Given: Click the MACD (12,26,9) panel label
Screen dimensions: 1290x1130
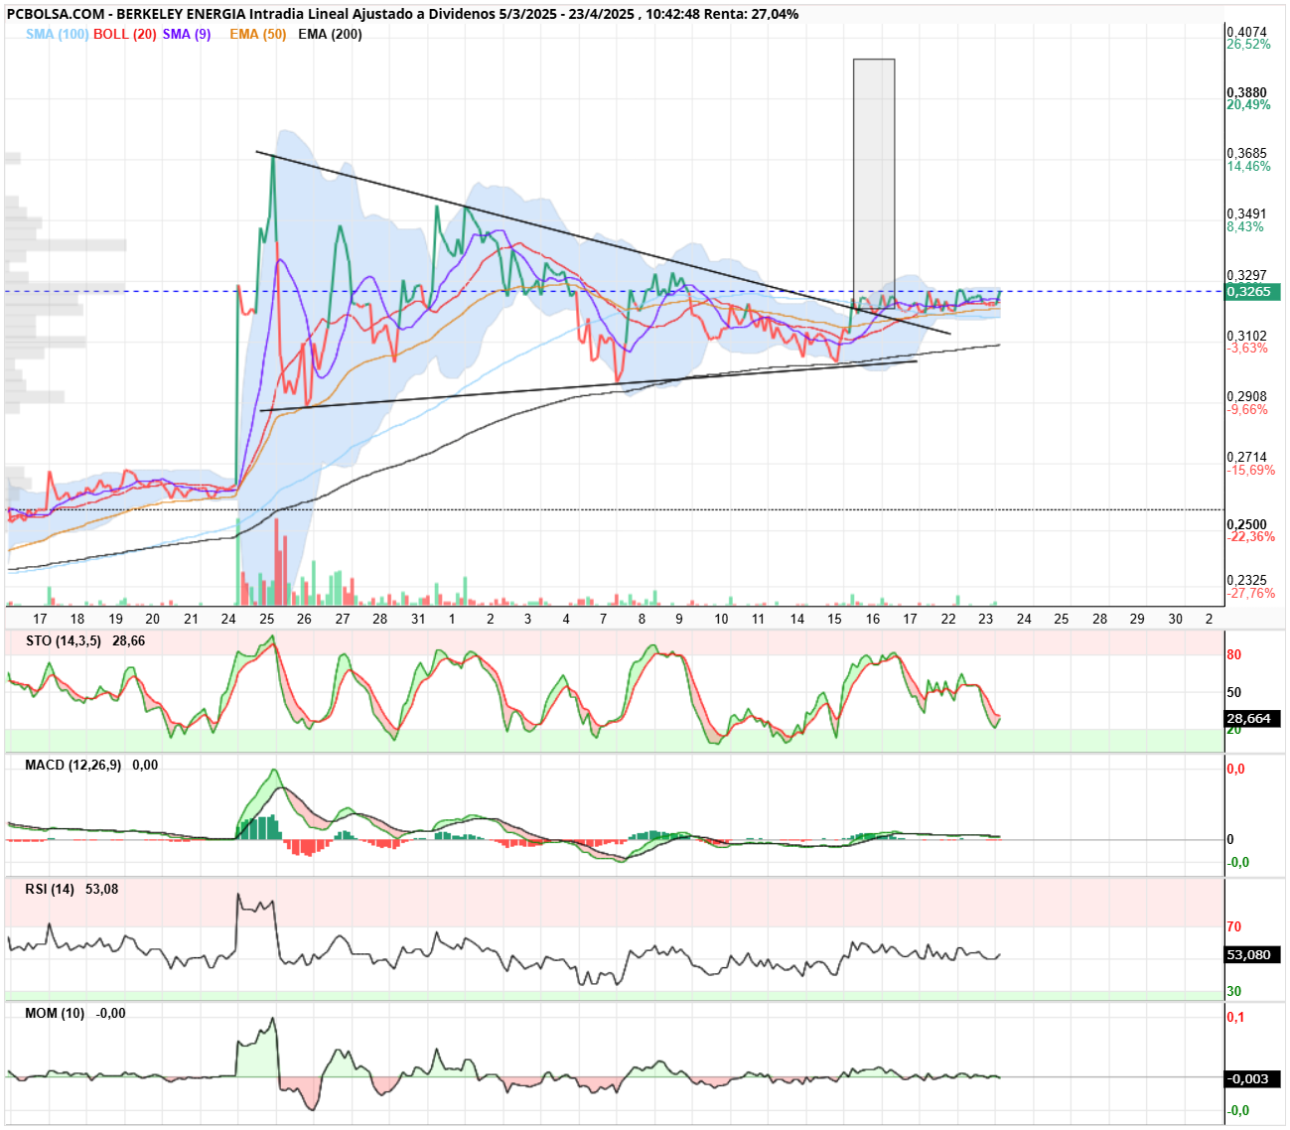Looking at the screenshot, I should click(x=73, y=765).
